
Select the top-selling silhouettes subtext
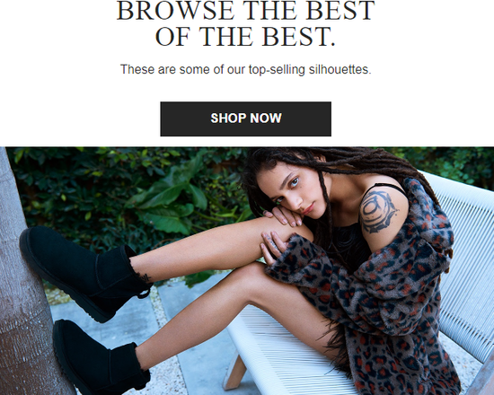point(246,69)
